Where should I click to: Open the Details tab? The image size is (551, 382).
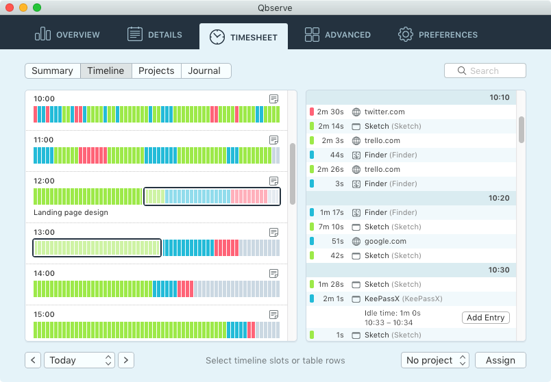[155, 34]
